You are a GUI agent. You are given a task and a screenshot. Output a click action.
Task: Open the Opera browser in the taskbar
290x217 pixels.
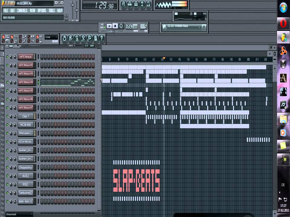tap(283, 24)
